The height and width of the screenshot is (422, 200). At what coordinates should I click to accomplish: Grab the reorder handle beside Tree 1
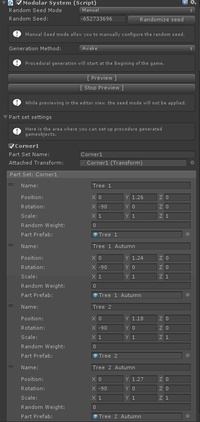11,184
